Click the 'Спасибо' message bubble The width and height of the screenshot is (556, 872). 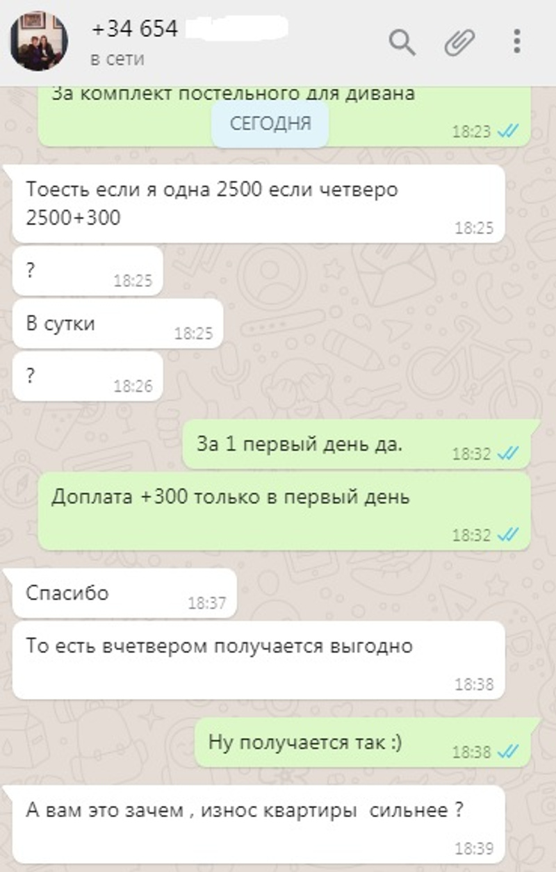pos(124,593)
